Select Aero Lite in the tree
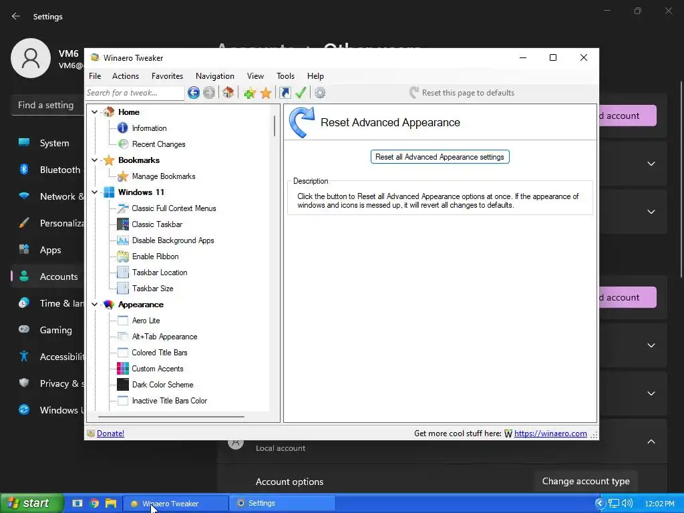The width and height of the screenshot is (684, 513). 146,321
